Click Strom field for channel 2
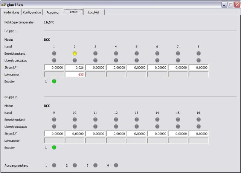241x173 pixels. click(75, 67)
